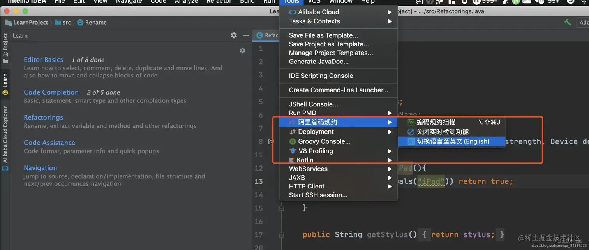The height and width of the screenshot is (250, 589).
Task: Open the Deployment submenu
Action: (x=339, y=132)
